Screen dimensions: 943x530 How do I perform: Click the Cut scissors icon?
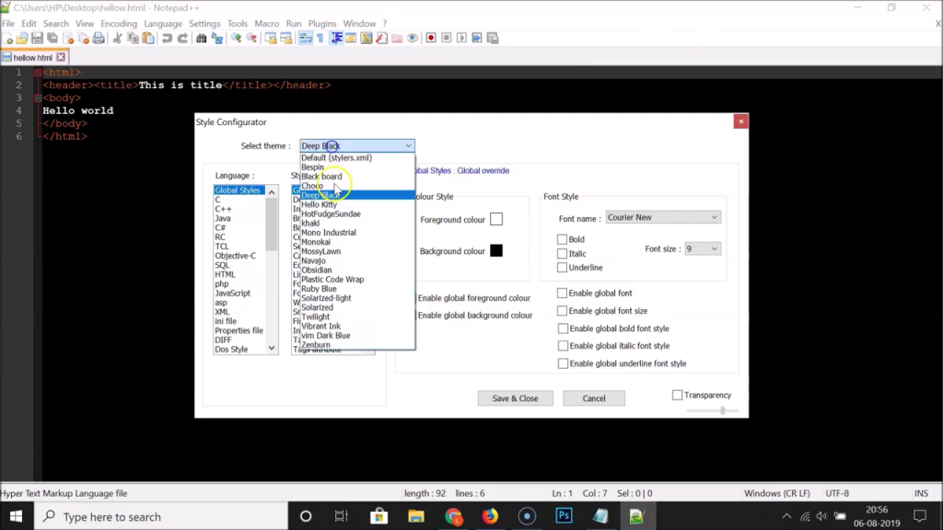(117, 38)
